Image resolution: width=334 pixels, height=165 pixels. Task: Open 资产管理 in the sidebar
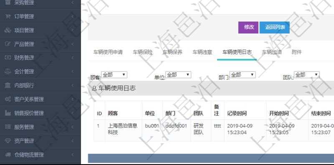24,141
